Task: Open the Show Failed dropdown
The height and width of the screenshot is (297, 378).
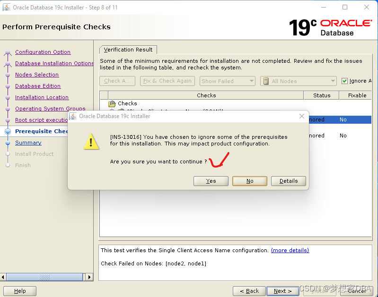Action: pos(227,81)
